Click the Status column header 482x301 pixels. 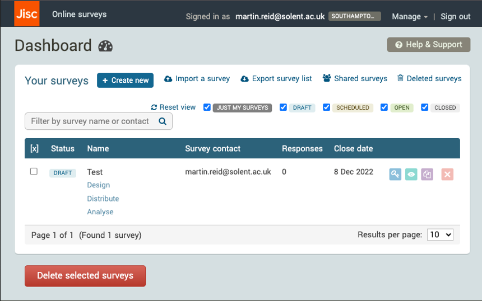[63, 148]
